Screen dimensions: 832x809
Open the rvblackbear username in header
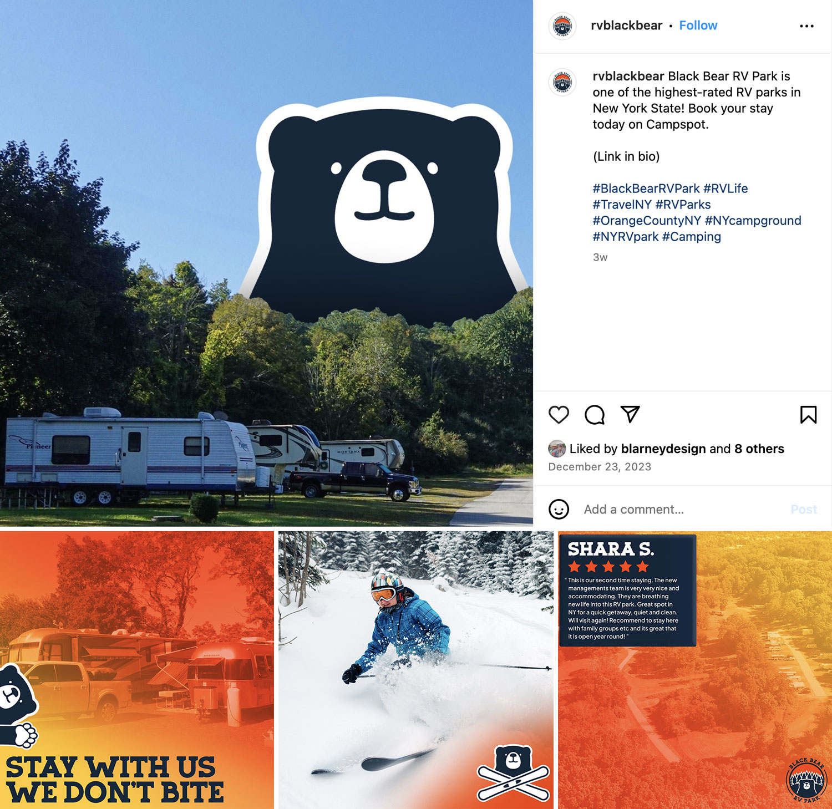(626, 26)
